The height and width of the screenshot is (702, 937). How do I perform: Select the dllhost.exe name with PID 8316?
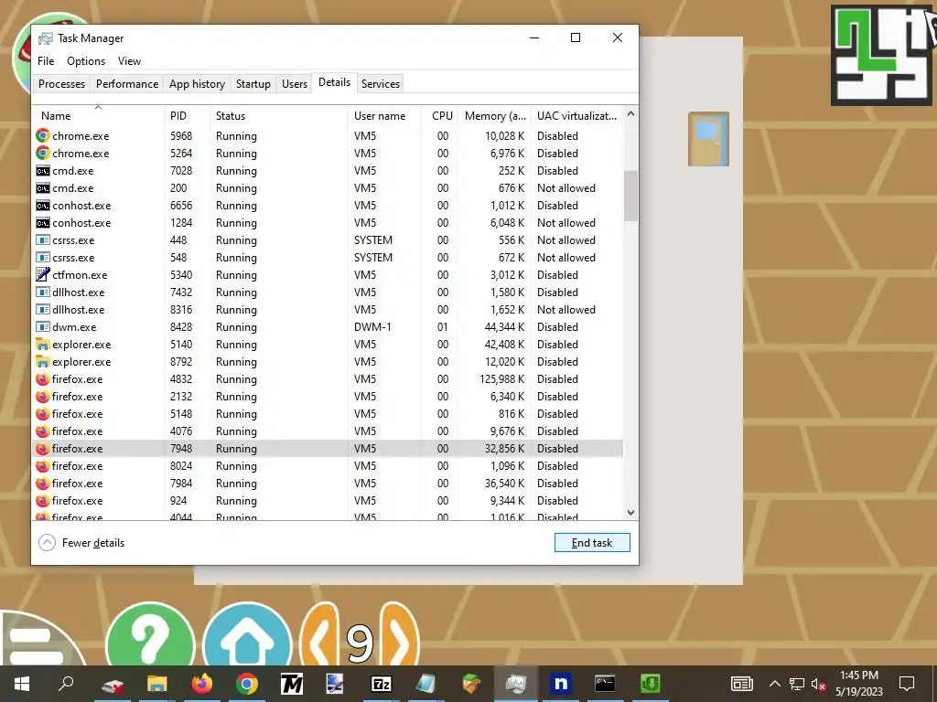click(79, 310)
